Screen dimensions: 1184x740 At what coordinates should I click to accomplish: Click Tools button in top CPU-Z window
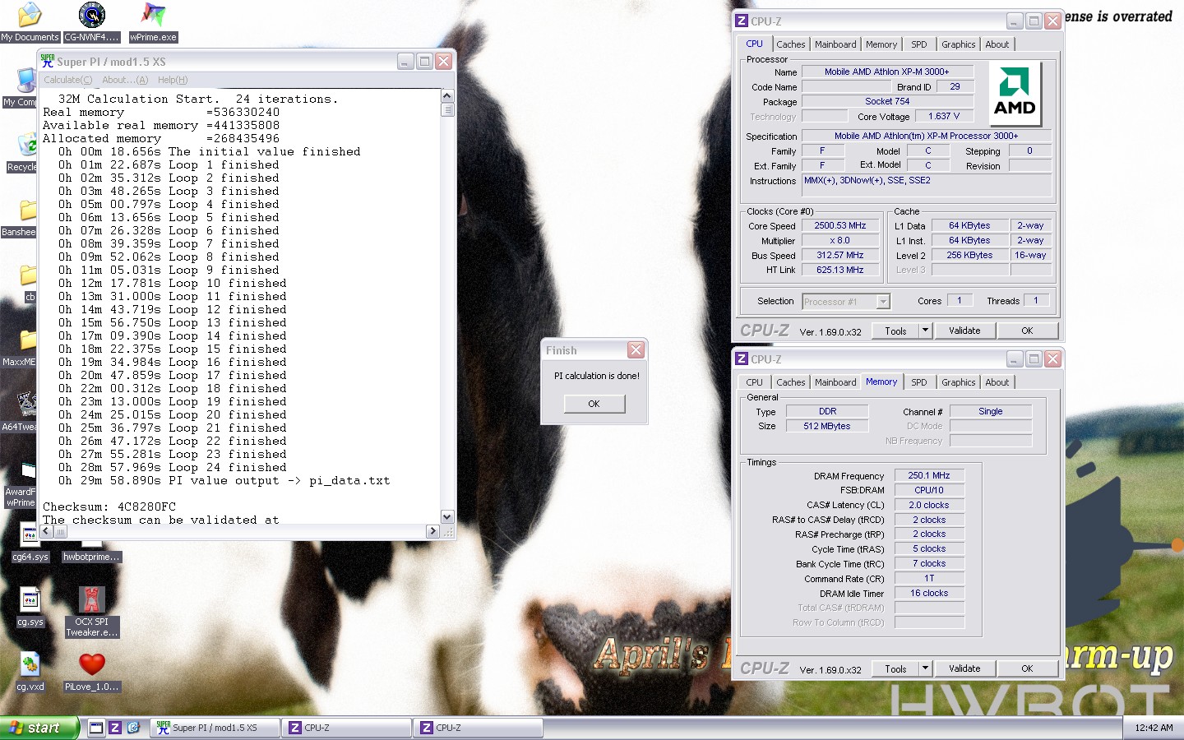(x=895, y=331)
